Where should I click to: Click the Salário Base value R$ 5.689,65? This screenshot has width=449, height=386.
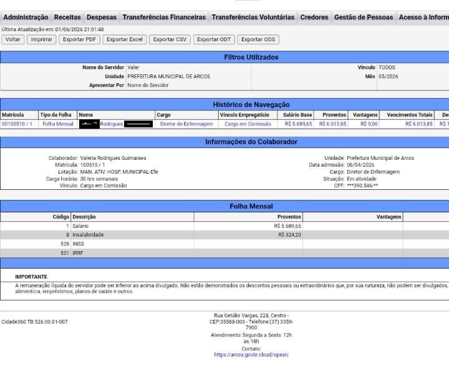(298, 124)
